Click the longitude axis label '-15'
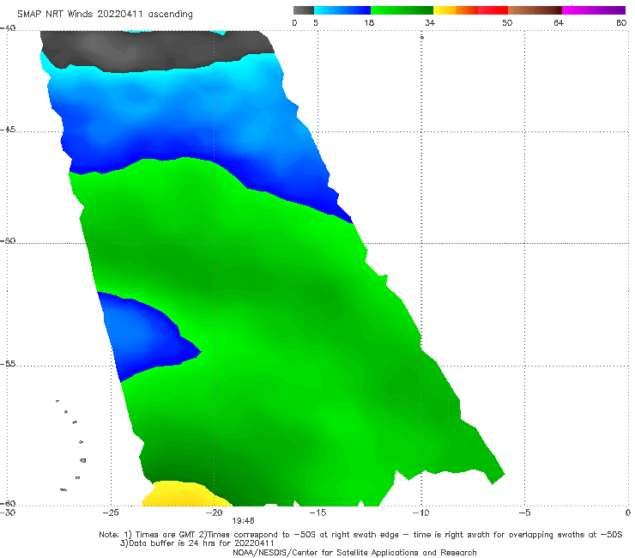Image resolution: width=635 pixels, height=558 pixels. 317,513
